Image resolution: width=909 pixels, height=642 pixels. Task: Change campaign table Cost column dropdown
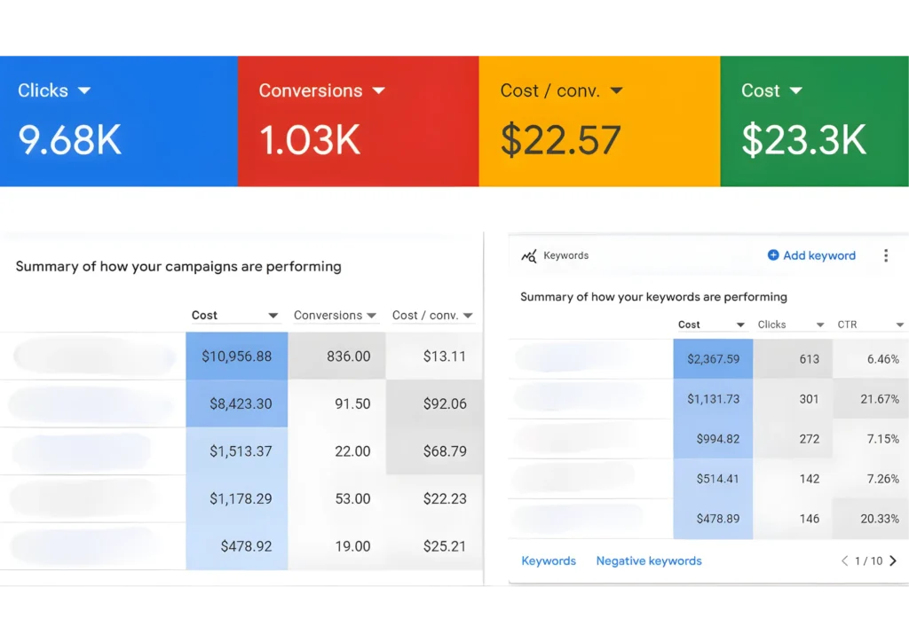click(273, 316)
